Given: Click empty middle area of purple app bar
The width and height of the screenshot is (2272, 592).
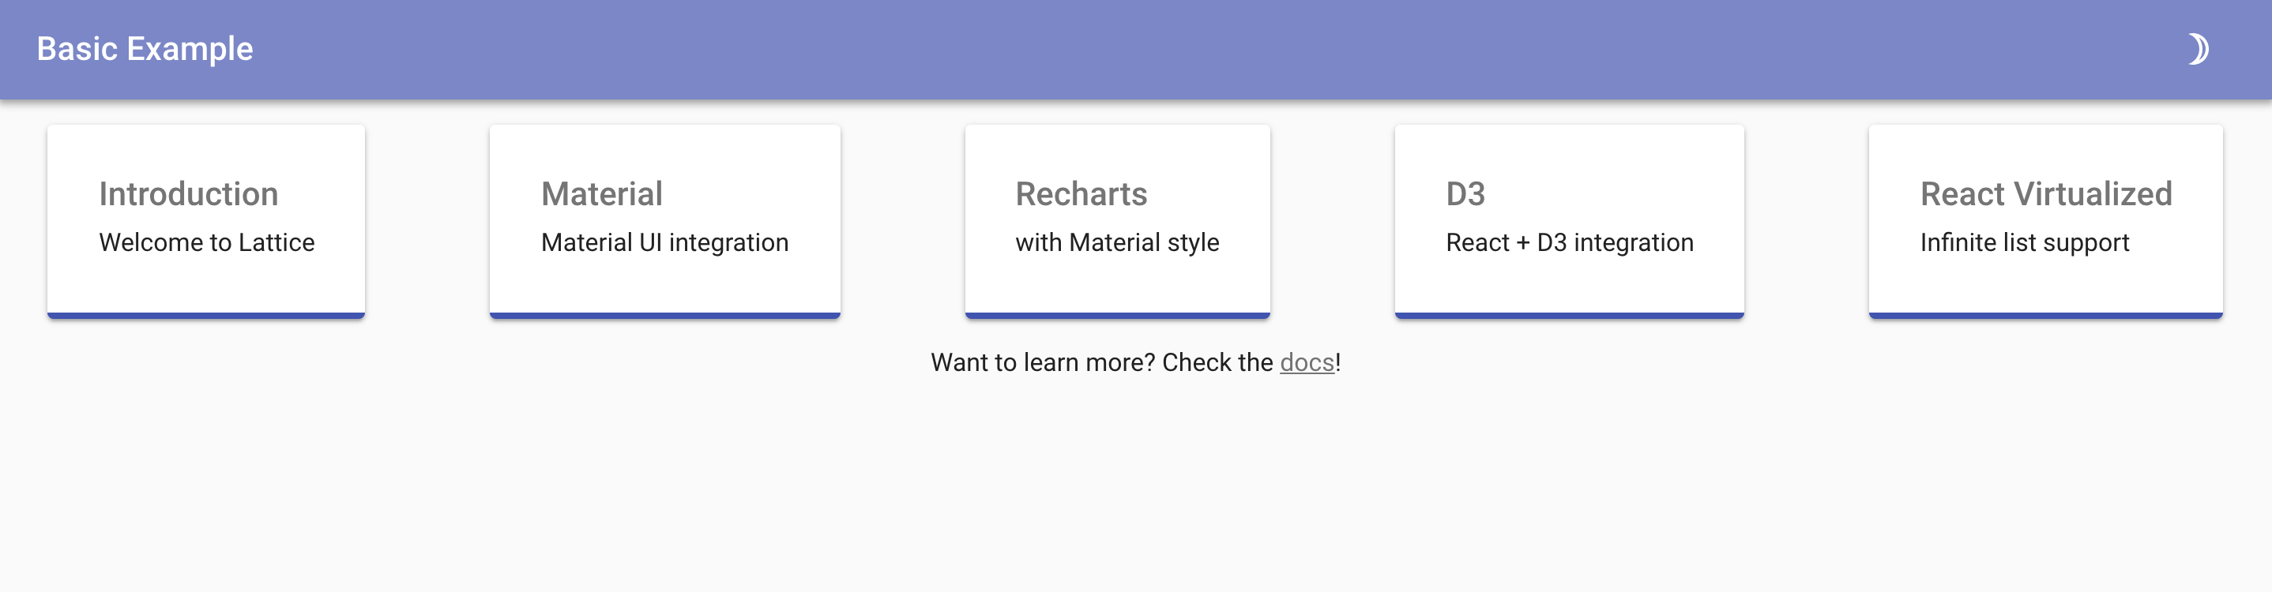Looking at the screenshot, I should 1136,49.
